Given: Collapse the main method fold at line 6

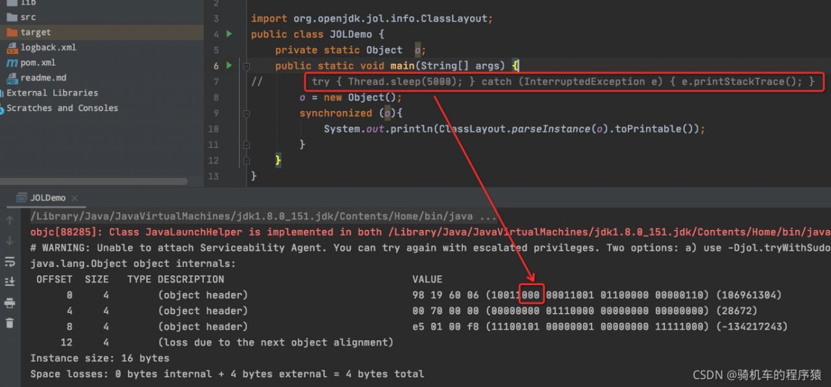Looking at the screenshot, I should pyautogui.click(x=247, y=66).
